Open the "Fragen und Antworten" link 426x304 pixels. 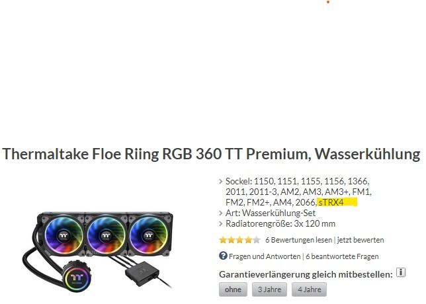pos(265,256)
